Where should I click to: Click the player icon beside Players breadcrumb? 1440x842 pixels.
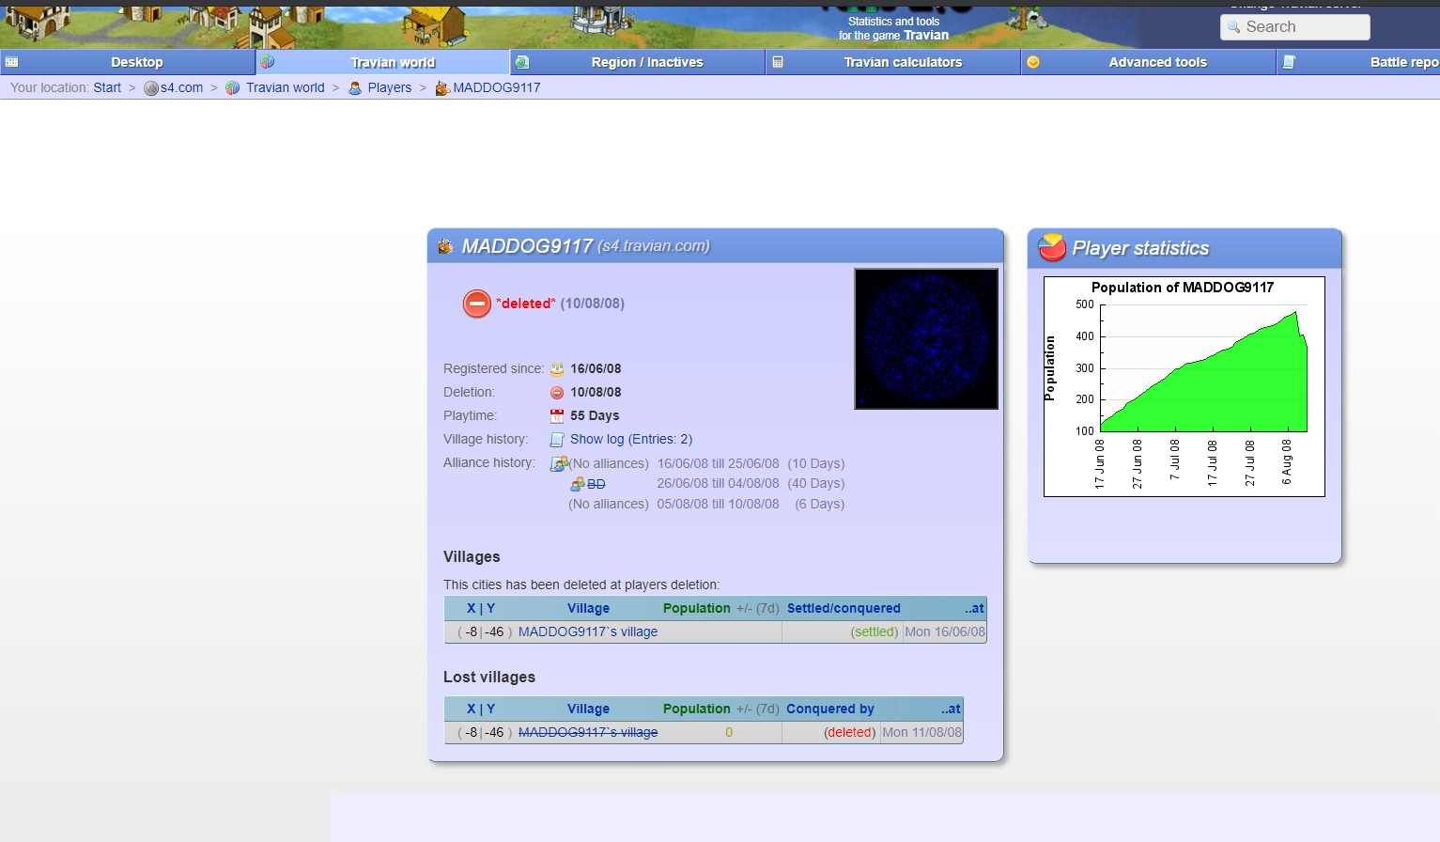click(x=355, y=87)
